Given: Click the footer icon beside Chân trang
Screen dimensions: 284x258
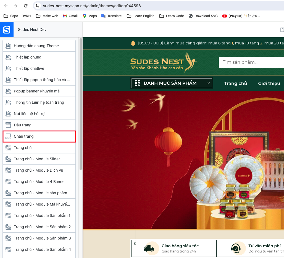Looking at the screenshot, I should point(8,136).
